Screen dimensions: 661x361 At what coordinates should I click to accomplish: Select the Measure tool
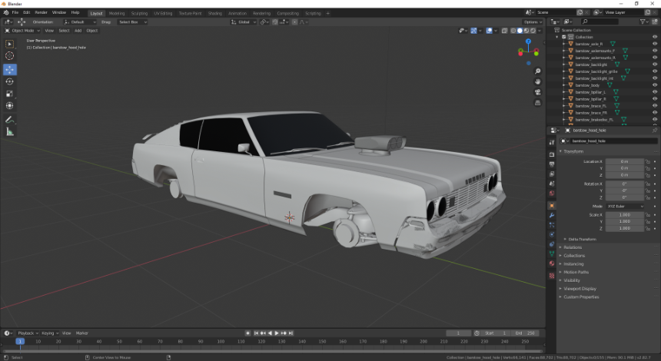(x=10, y=132)
